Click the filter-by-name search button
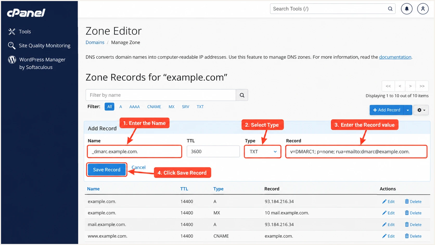The height and width of the screenshot is (245, 435). coord(242,95)
